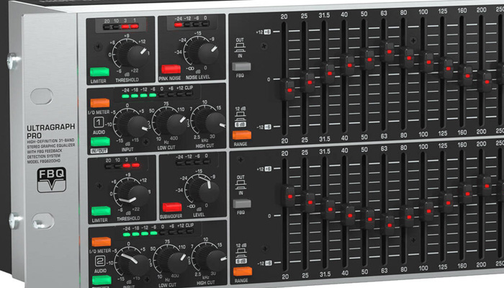
Task: Click channel 1 80 Hz fader
Action: 408,58
